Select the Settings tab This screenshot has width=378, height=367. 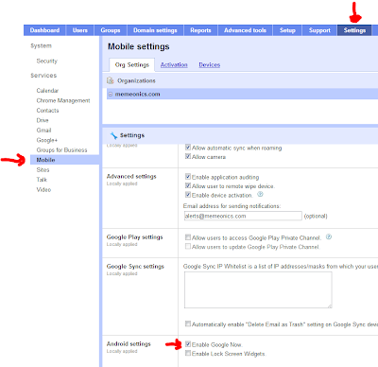coord(354,30)
